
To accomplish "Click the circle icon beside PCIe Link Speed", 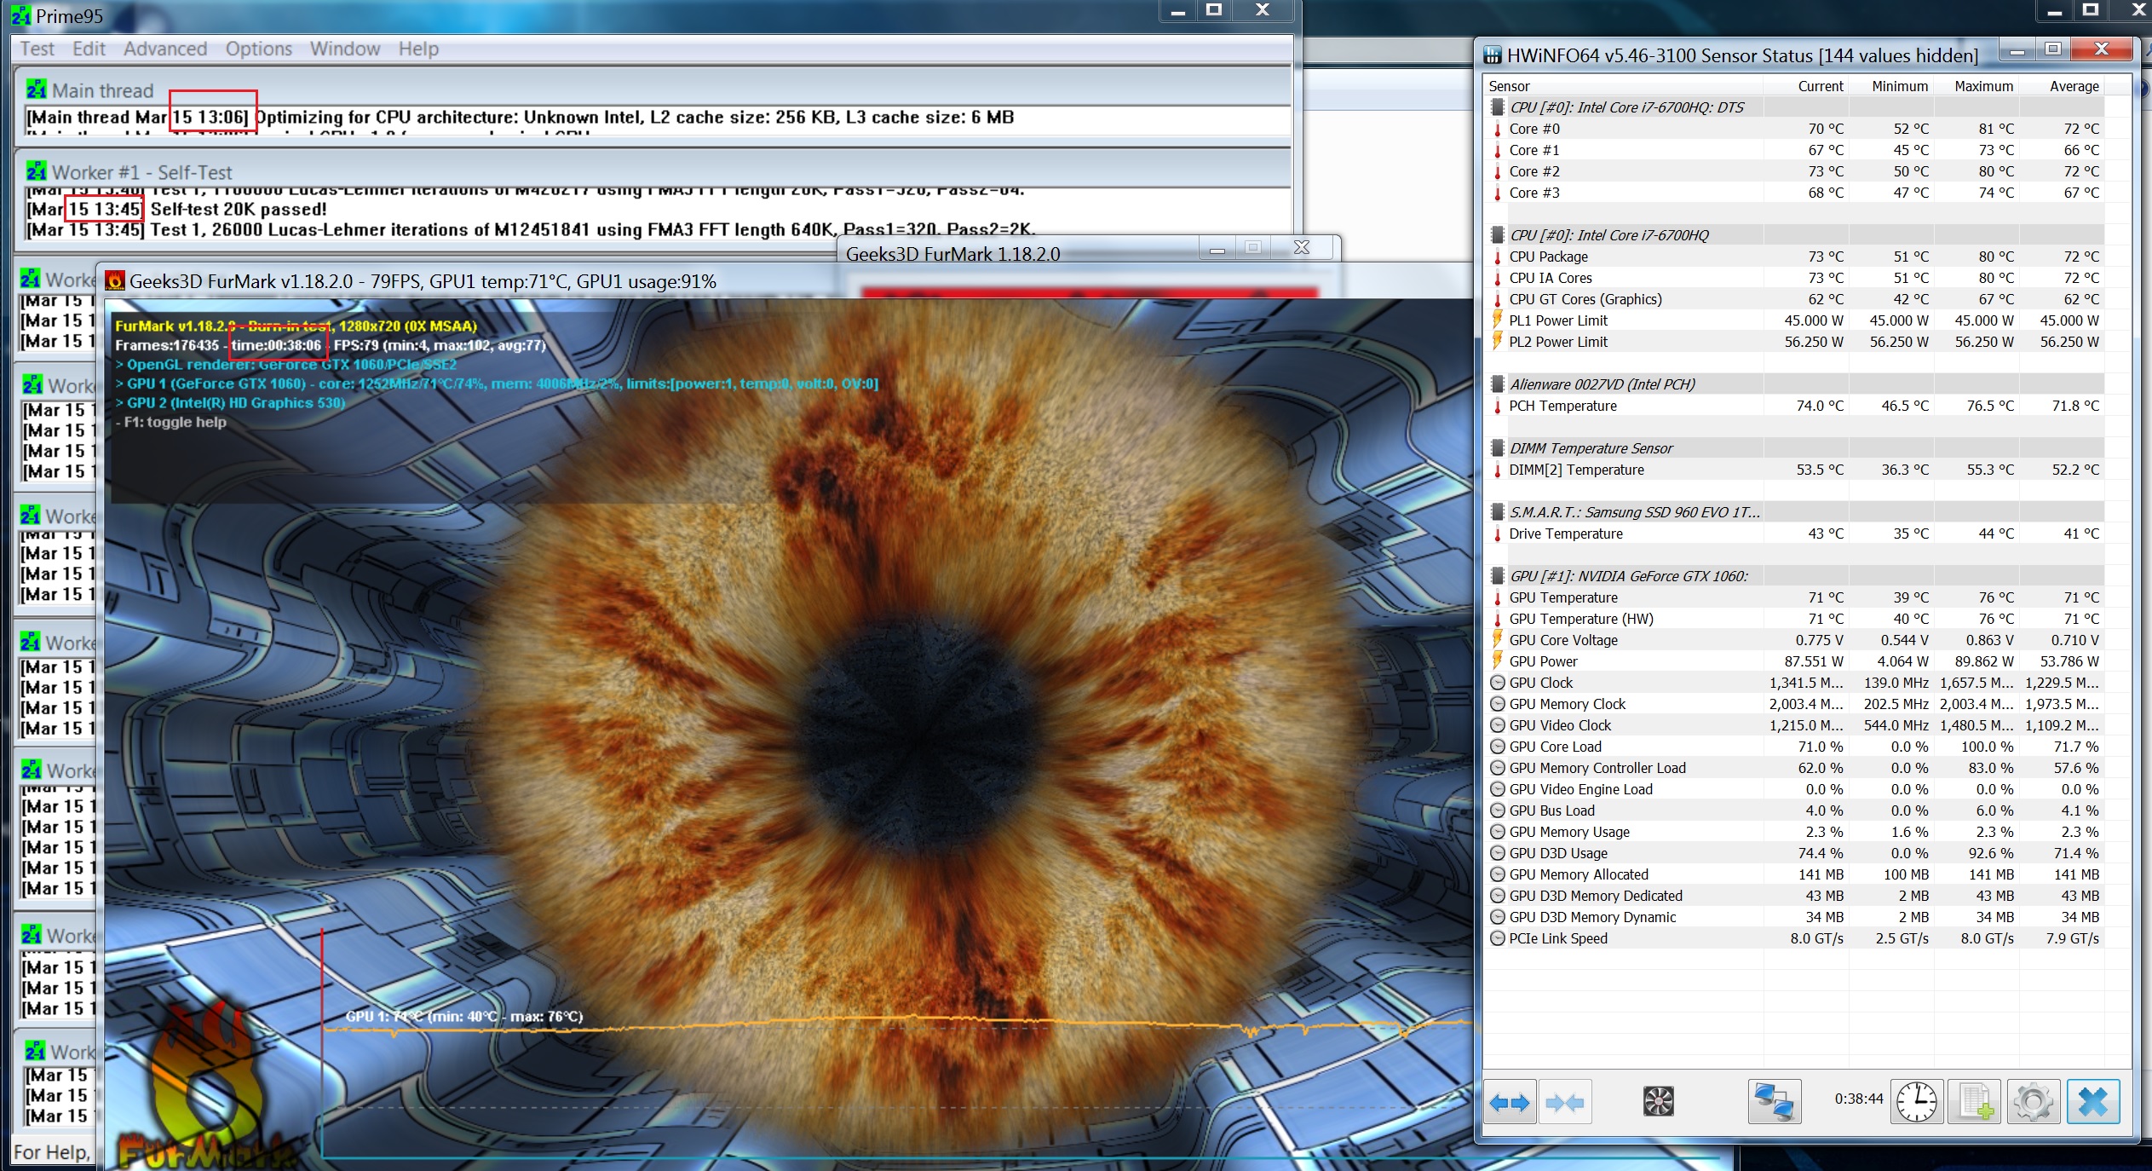I will click(x=1497, y=938).
